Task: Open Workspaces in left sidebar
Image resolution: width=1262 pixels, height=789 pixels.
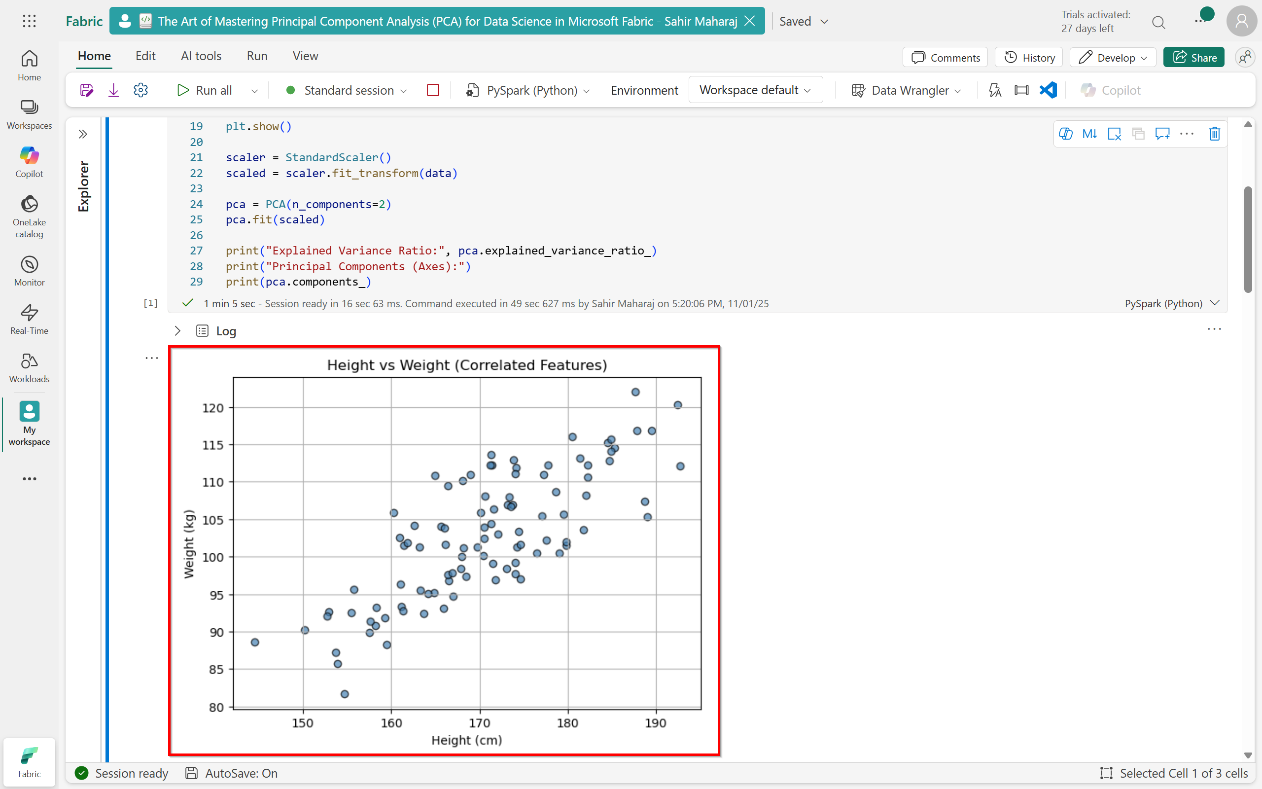Action: [x=29, y=114]
